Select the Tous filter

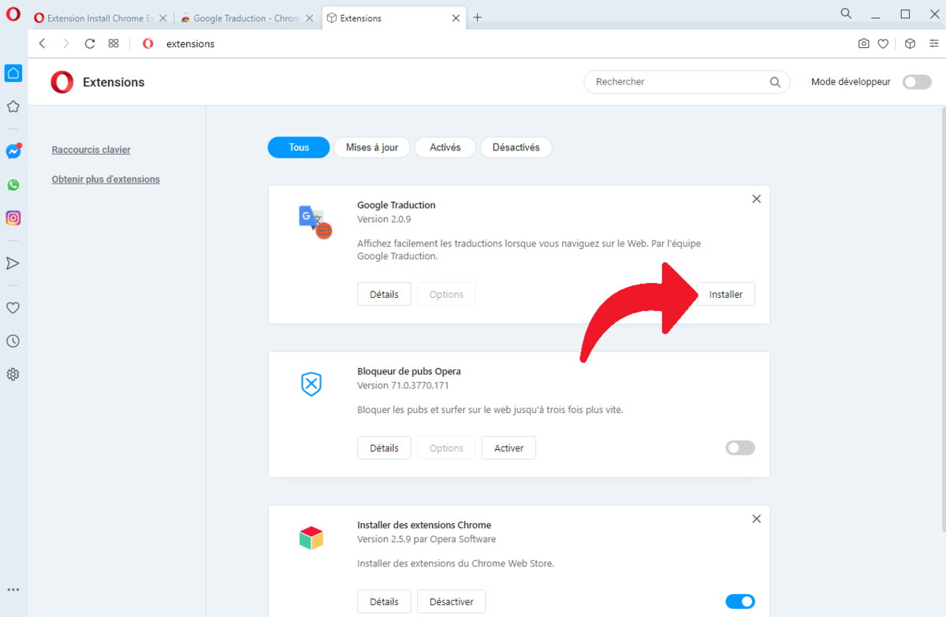pyautogui.click(x=299, y=147)
